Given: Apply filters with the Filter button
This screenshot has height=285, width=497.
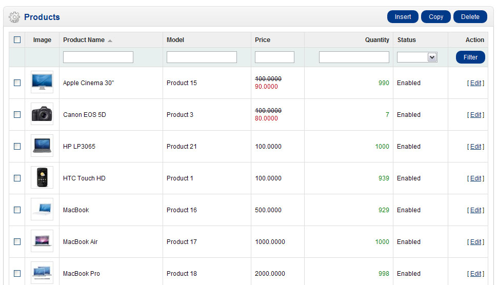Looking at the screenshot, I should 470,57.
